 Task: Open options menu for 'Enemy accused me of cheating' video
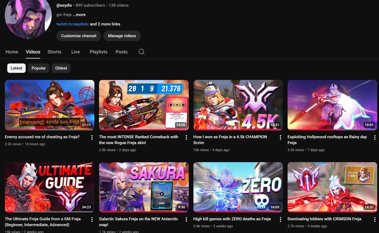click(92, 137)
